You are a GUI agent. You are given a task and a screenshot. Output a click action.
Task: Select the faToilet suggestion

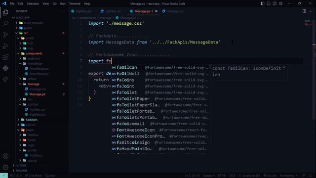(x=160, y=92)
